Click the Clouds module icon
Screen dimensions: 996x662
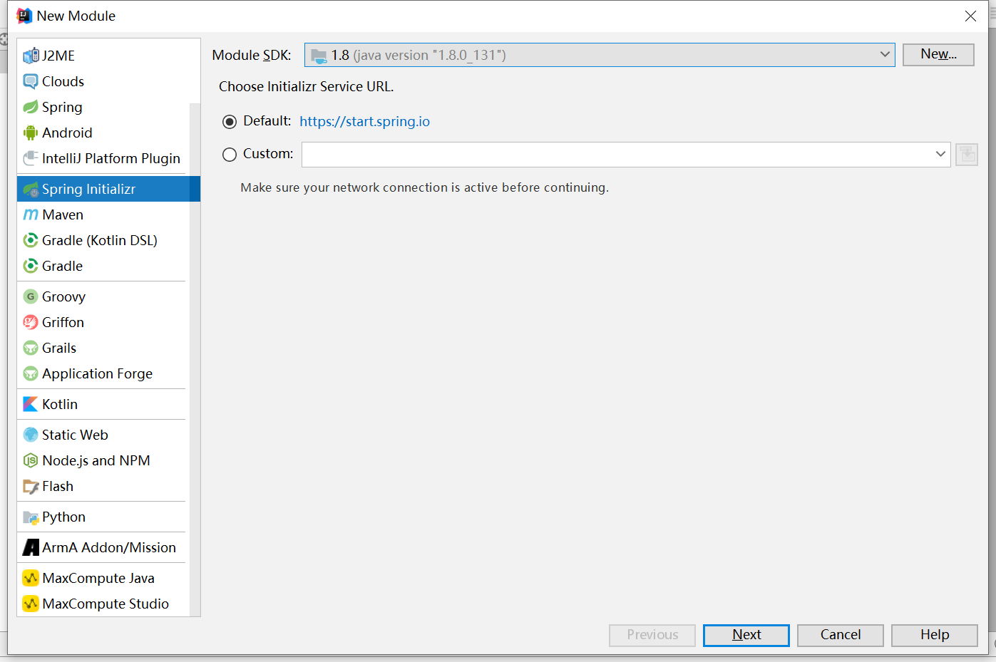pyautogui.click(x=31, y=81)
